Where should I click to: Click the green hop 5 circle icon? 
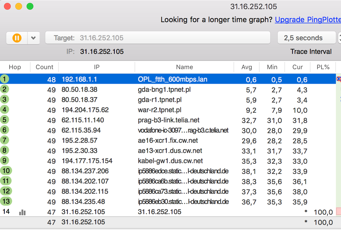click(5, 120)
